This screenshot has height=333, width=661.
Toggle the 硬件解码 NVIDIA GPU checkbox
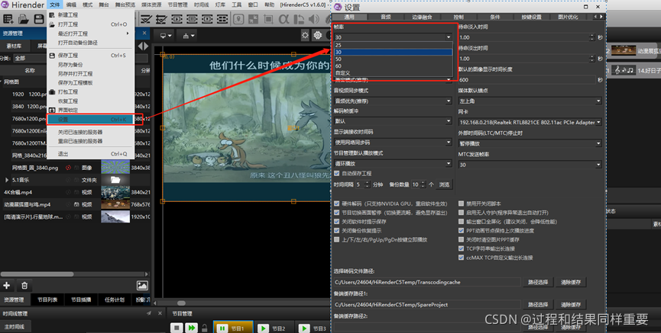coord(337,203)
